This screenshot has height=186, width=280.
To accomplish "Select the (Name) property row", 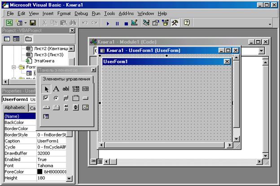I will (20, 116).
